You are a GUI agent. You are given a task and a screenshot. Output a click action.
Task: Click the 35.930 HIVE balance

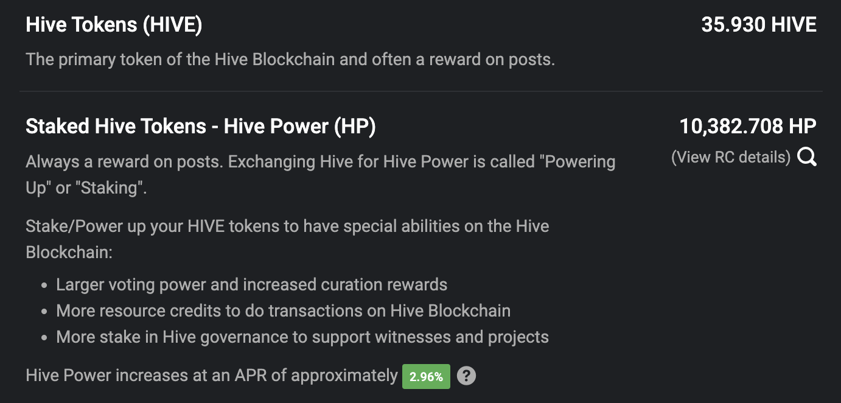pos(759,25)
